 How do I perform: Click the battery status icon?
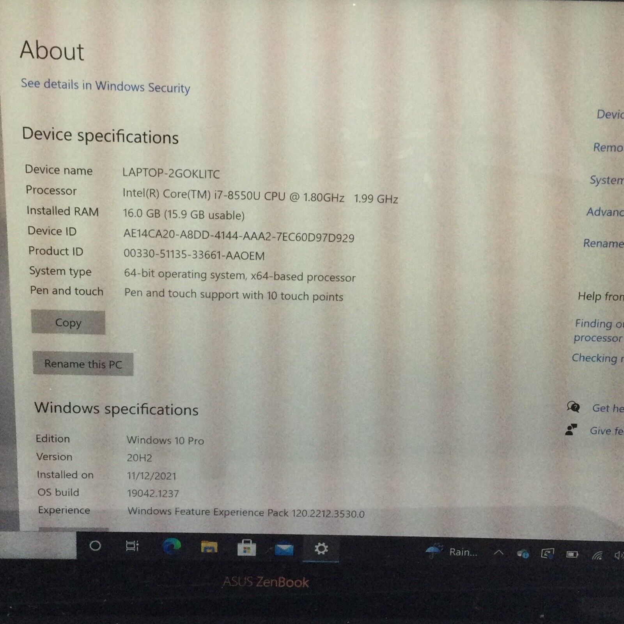tap(572, 554)
